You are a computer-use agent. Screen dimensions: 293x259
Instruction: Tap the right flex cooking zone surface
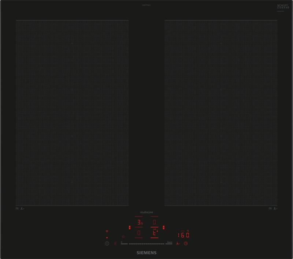221,113
